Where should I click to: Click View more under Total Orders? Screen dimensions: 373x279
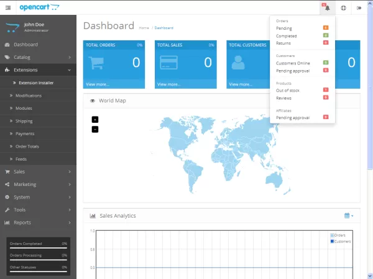(97, 84)
